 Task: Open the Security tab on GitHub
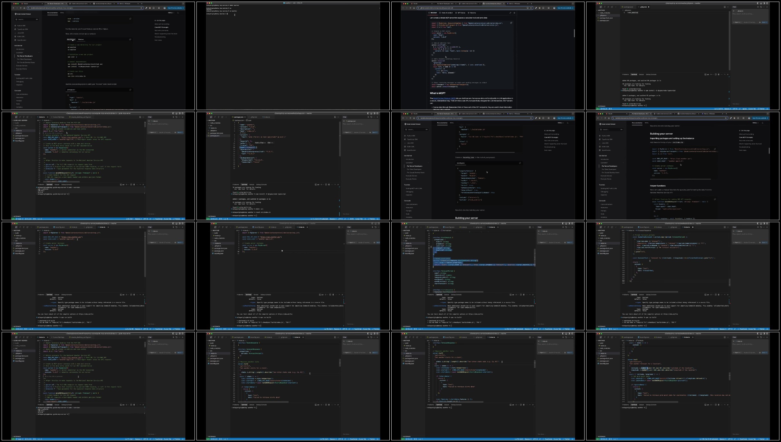pos(472,13)
